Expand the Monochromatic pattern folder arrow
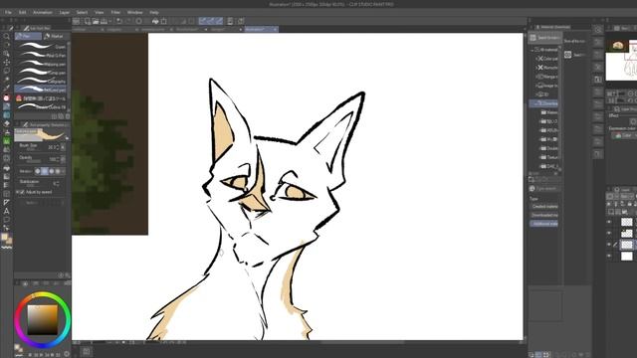Image resolution: width=637 pixels, height=358 pixels. (536, 68)
